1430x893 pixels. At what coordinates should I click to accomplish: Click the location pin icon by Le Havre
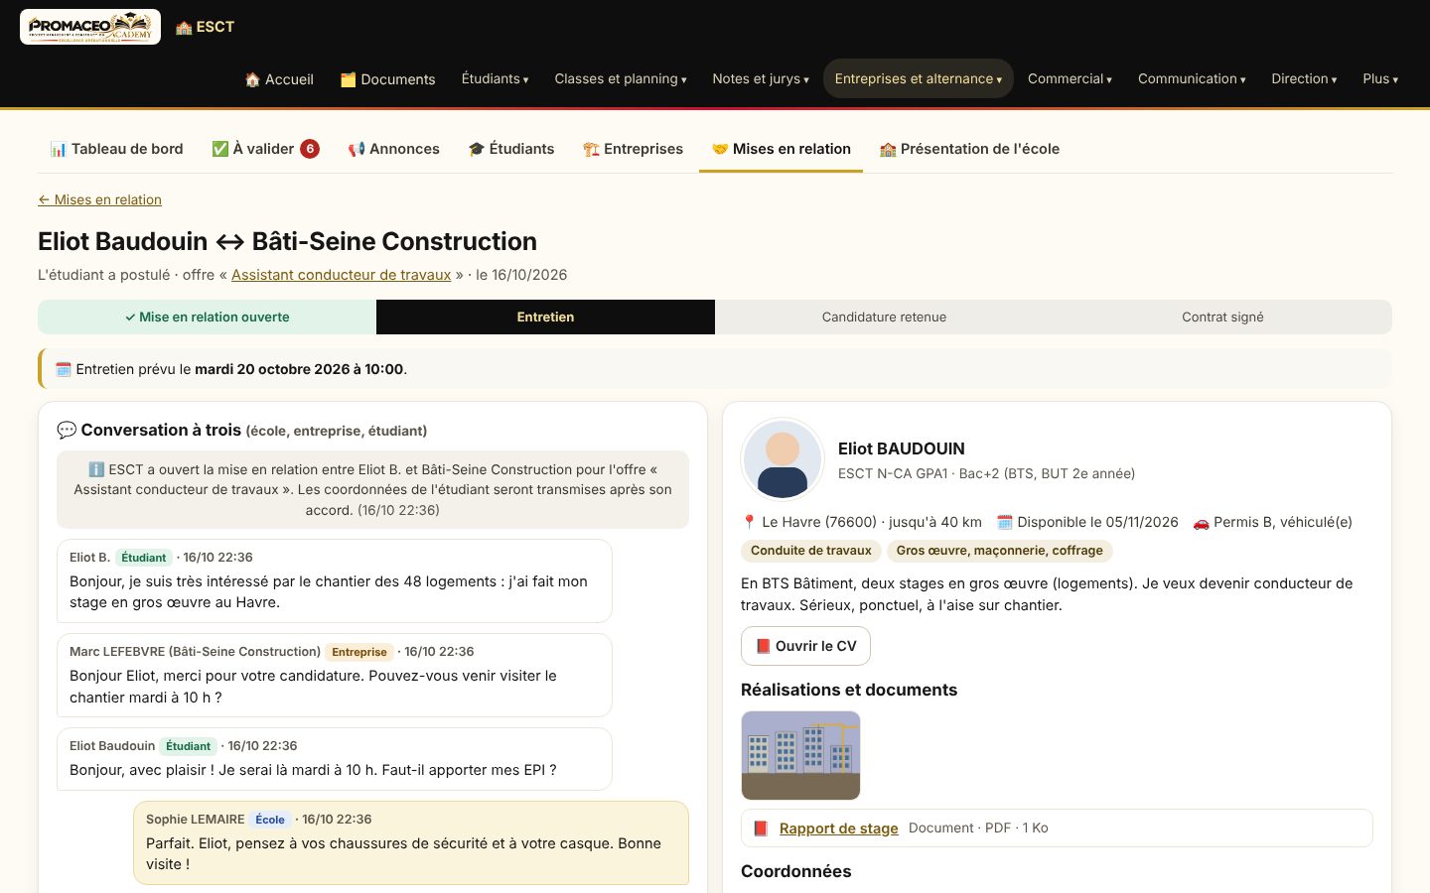[x=750, y=522]
